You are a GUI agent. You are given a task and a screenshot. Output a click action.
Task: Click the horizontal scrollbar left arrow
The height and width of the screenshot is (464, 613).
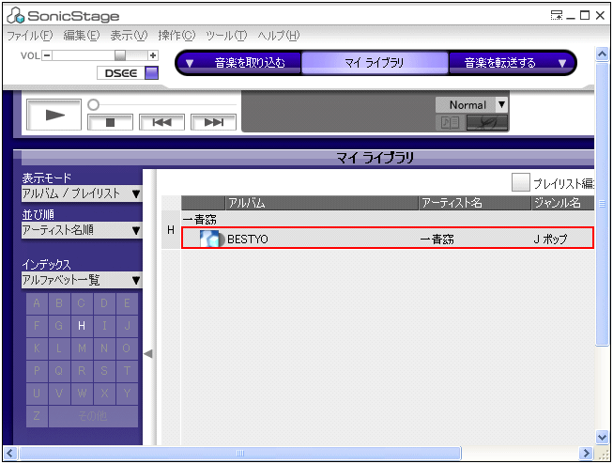[10, 454]
